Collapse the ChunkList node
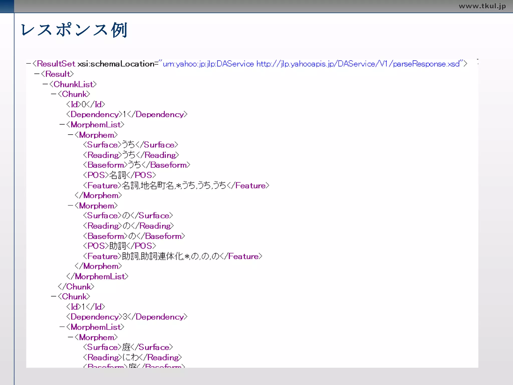 coord(45,84)
